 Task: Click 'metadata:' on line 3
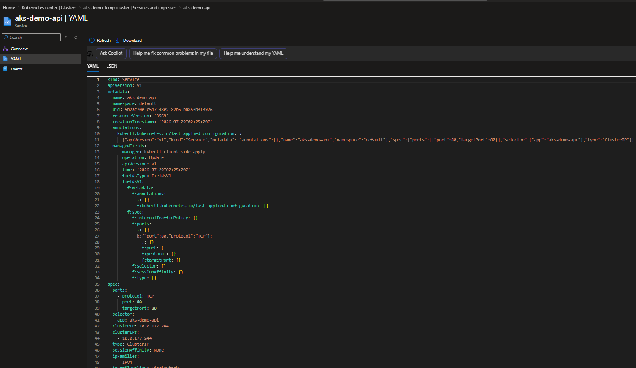[x=118, y=92]
